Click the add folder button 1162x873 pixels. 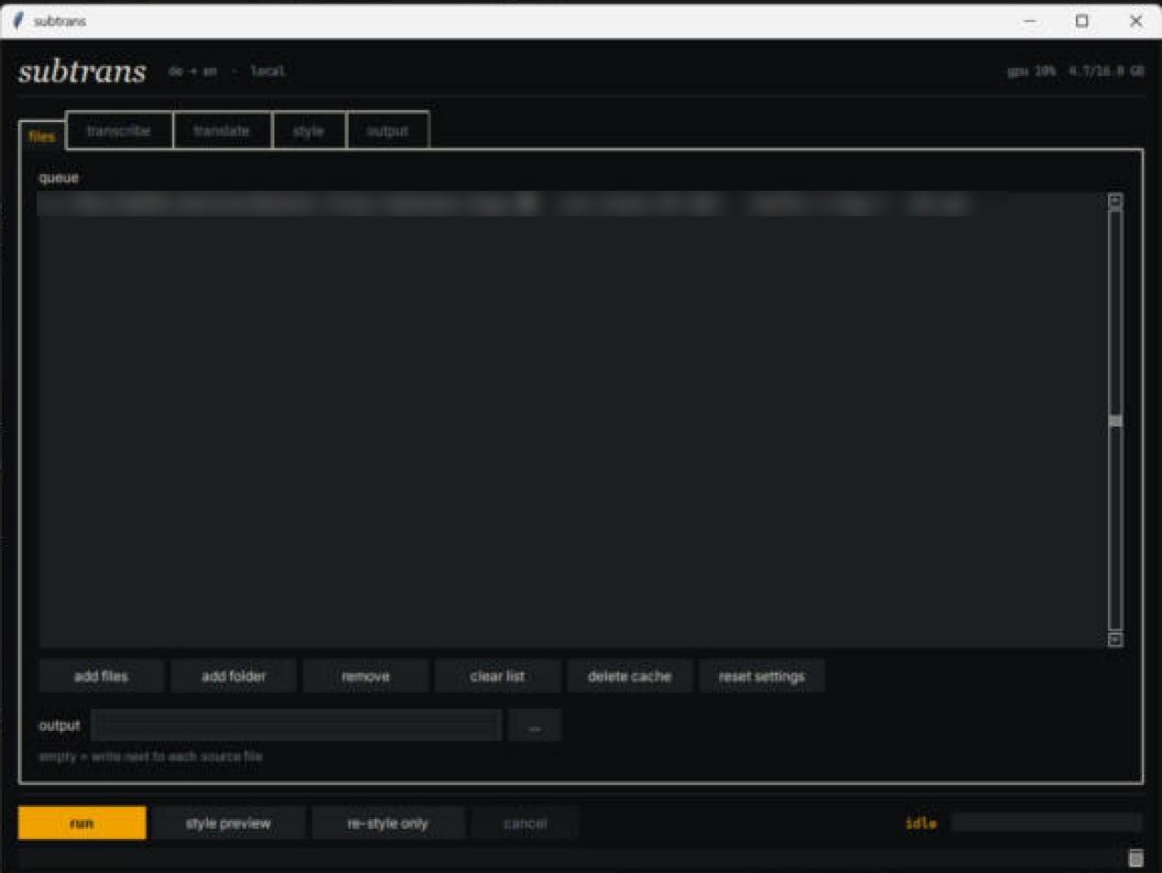click(234, 677)
